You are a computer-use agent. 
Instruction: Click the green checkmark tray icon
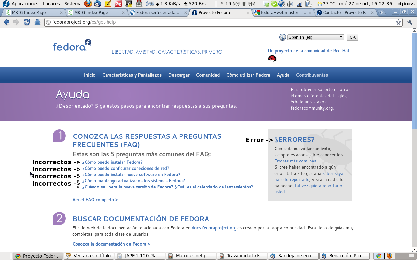[274, 4]
